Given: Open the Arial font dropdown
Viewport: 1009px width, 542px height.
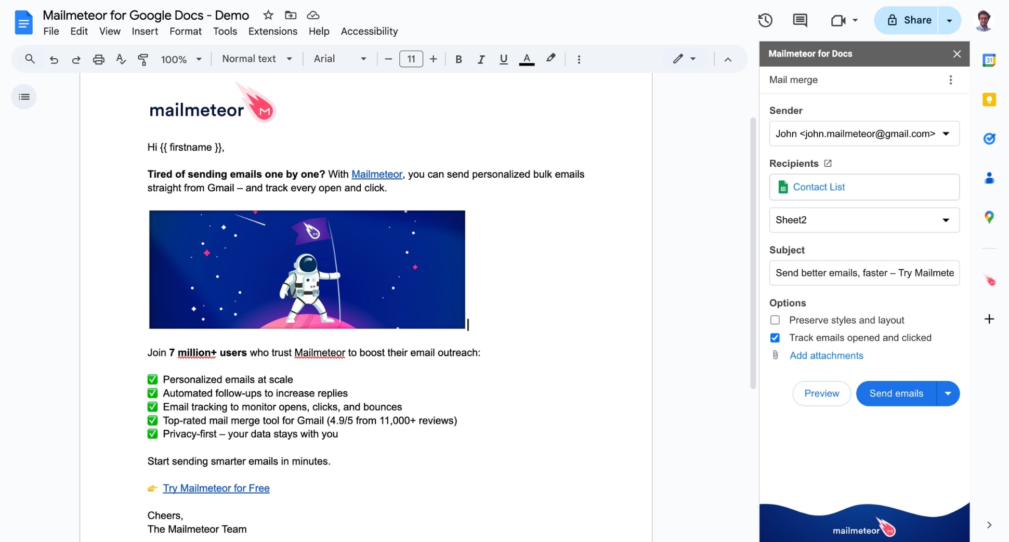Looking at the screenshot, I should coord(340,59).
